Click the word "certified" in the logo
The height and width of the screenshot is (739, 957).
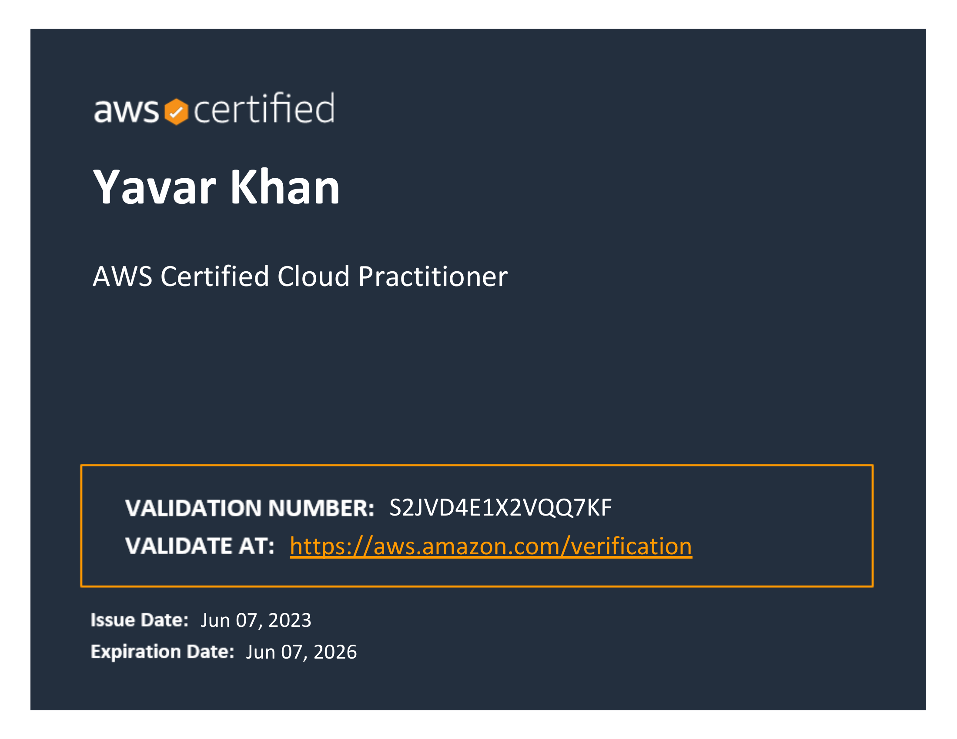pyautogui.click(x=264, y=109)
